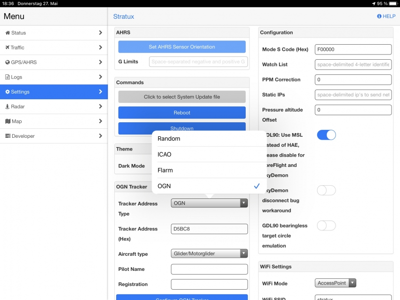Expand the Traffic chevron
The width and height of the screenshot is (400, 300).
101,47
